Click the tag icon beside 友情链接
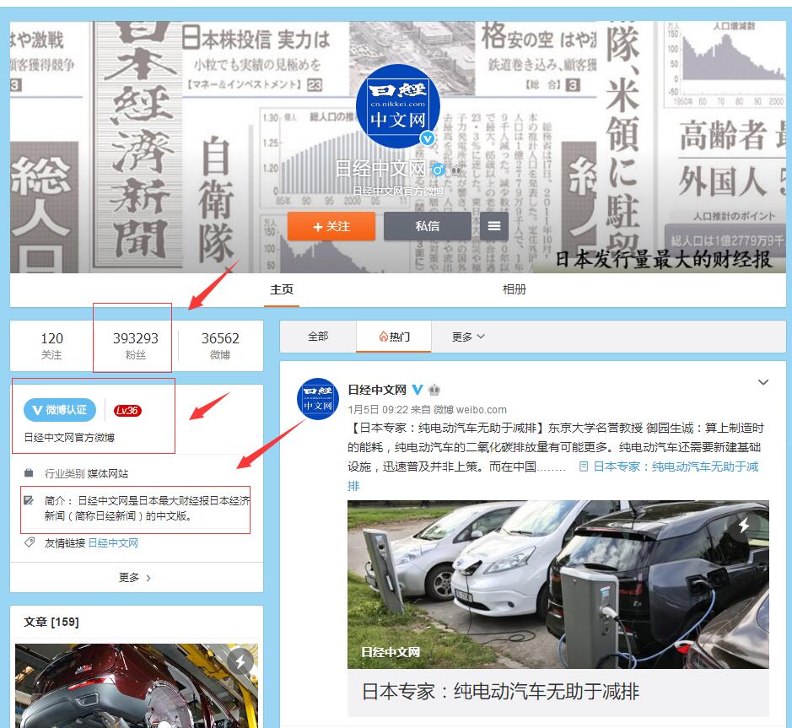Viewport: 792px width, 728px height. coord(30,543)
